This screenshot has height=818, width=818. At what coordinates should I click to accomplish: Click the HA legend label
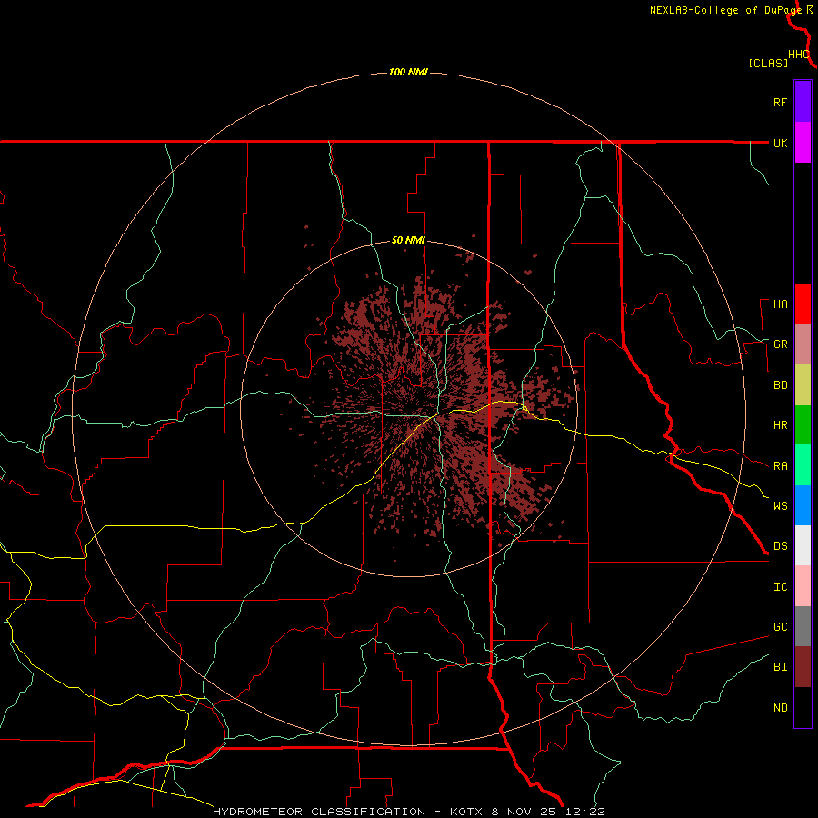[x=780, y=304]
